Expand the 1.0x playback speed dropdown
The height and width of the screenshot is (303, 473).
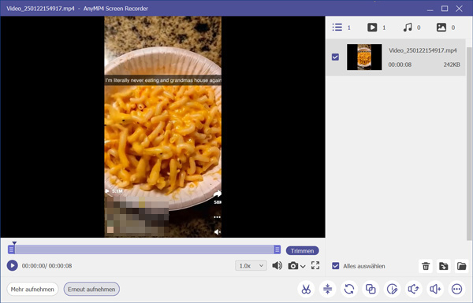[251, 266]
